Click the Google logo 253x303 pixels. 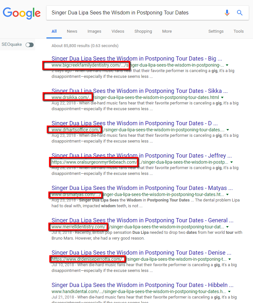(x=22, y=13)
